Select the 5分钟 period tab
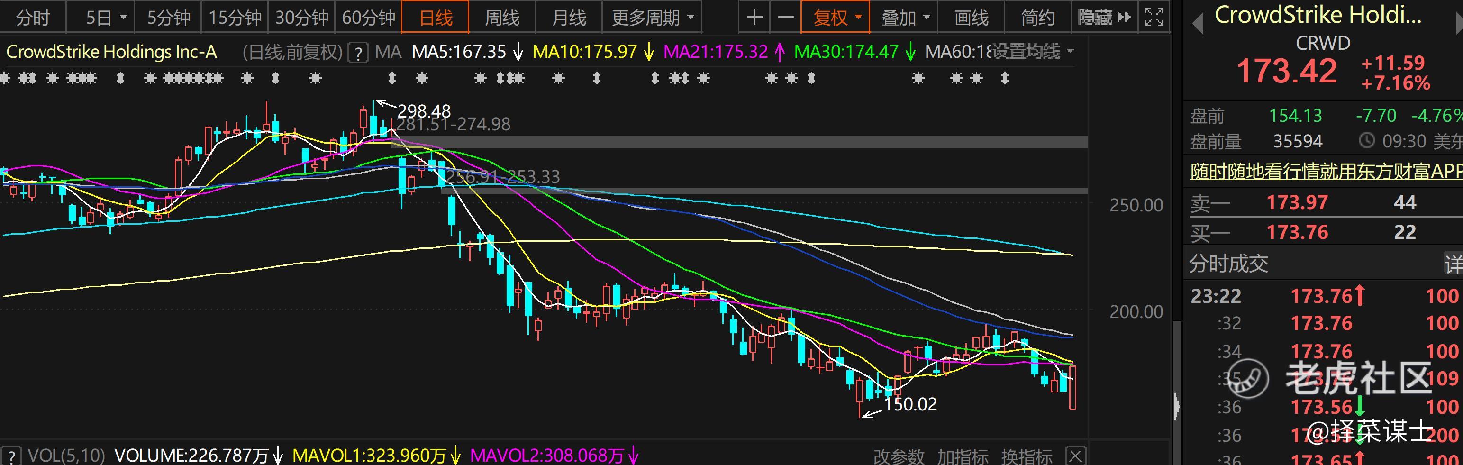 tap(168, 18)
